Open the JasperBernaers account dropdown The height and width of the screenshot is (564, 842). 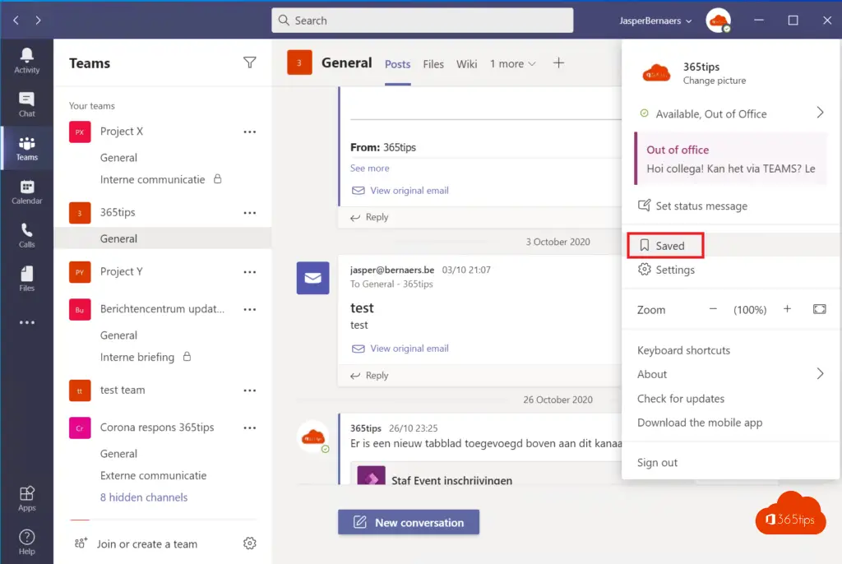click(655, 21)
